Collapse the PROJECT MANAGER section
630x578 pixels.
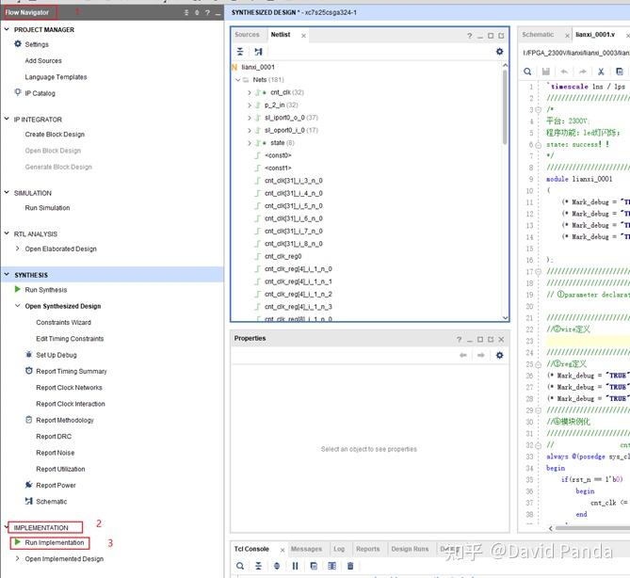click(x=8, y=30)
